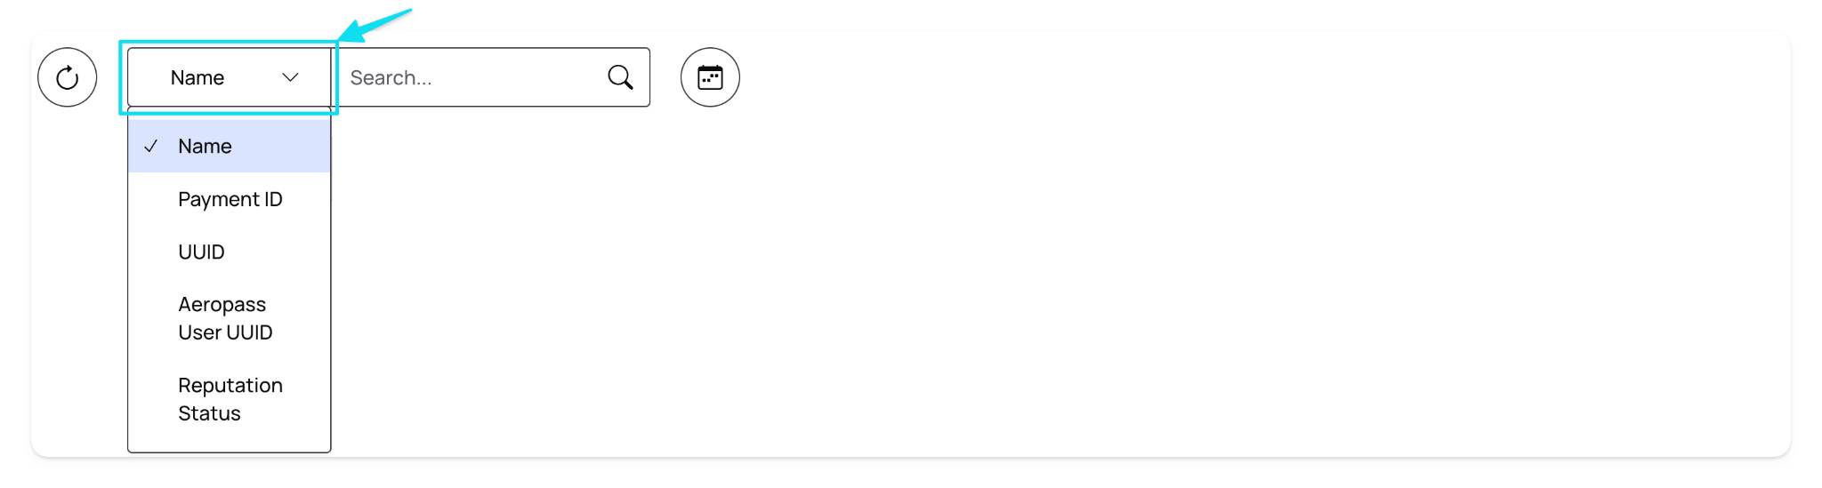Click the checkmark beside the Name option

point(151,146)
